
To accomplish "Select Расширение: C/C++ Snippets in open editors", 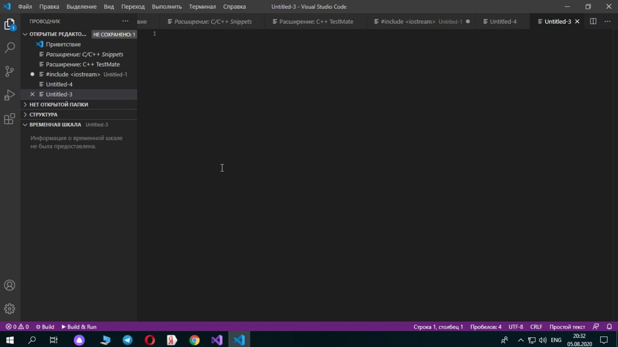I will click(x=84, y=54).
